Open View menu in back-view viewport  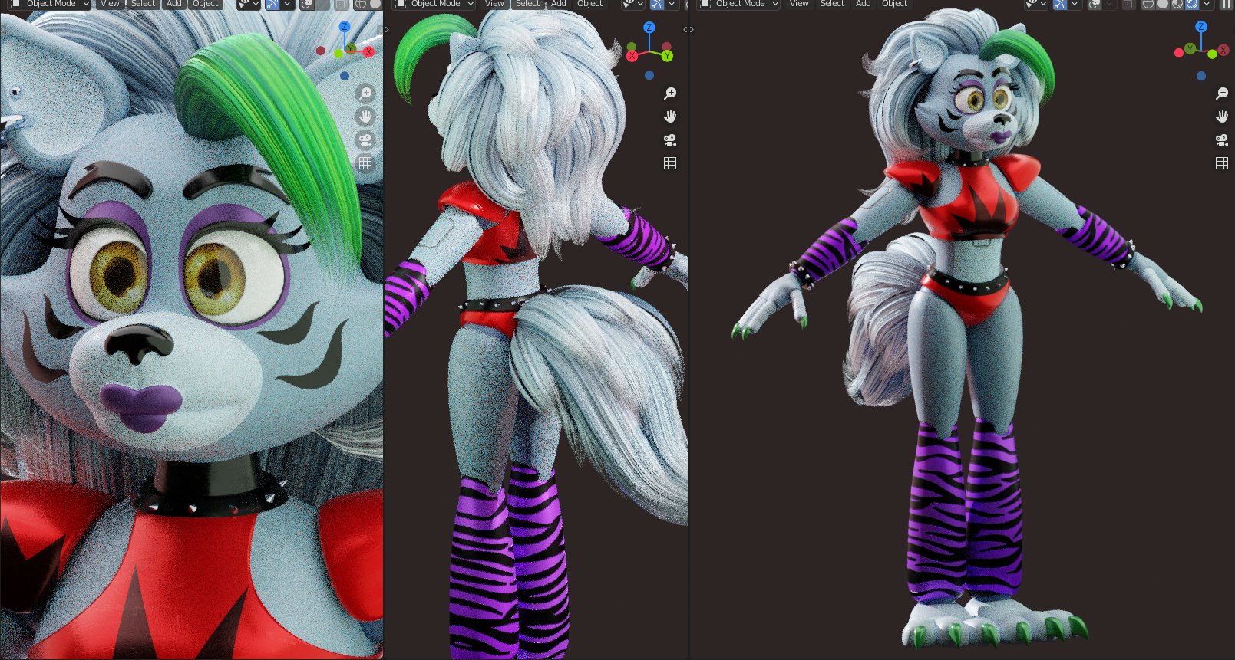point(494,4)
